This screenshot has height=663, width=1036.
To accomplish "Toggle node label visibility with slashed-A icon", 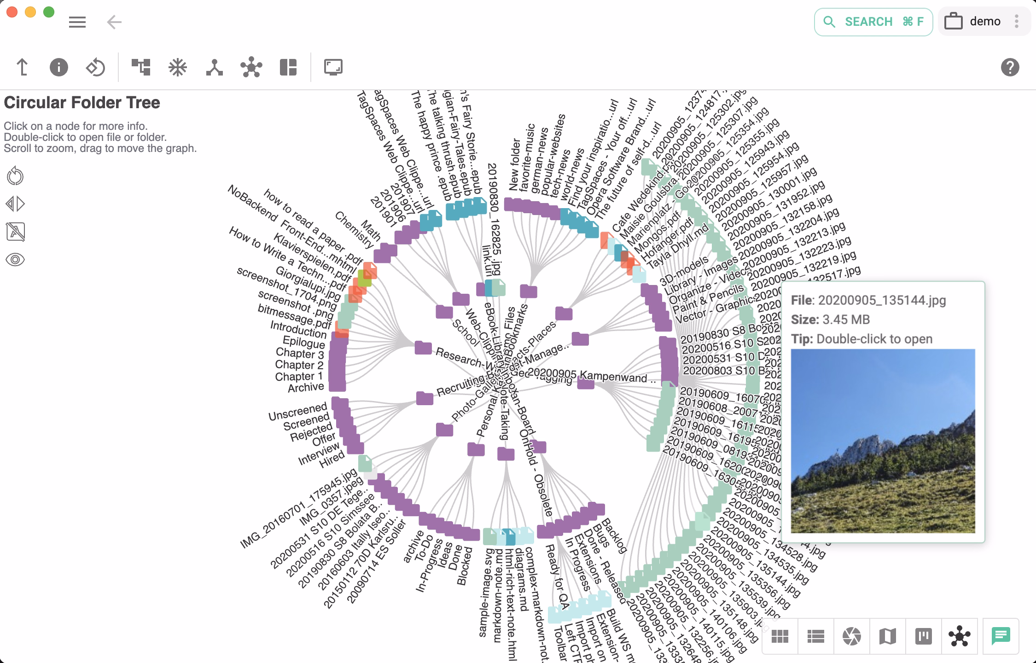I will pos(15,231).
